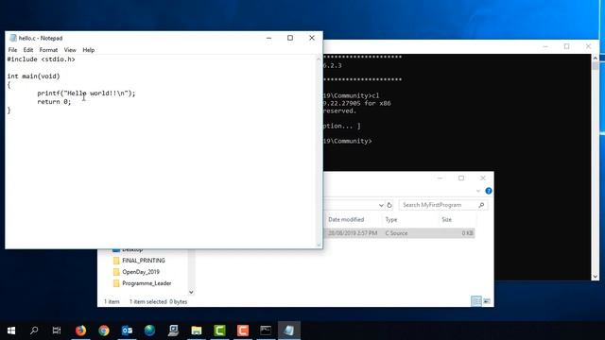Click the navigation pane scroll-down arrow
This screenshot has height=340, width=605.
coord(191,292)
